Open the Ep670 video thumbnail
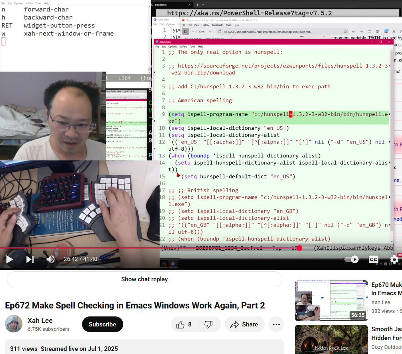The width and height of the screenshot is (402, 354). (331, 300)
